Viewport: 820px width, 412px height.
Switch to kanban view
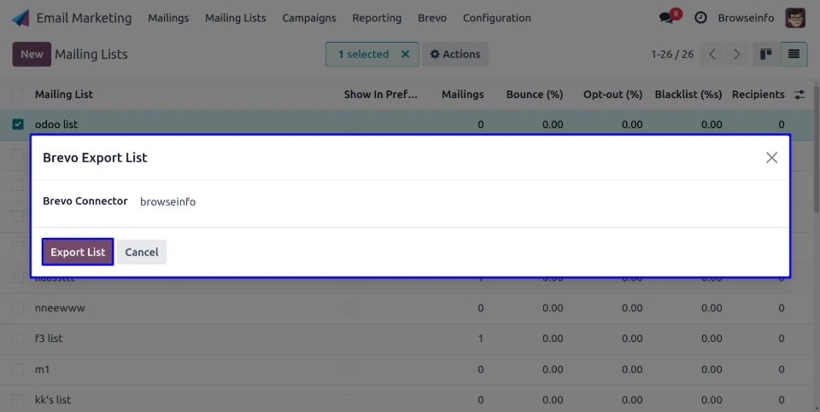click(766, 55)
